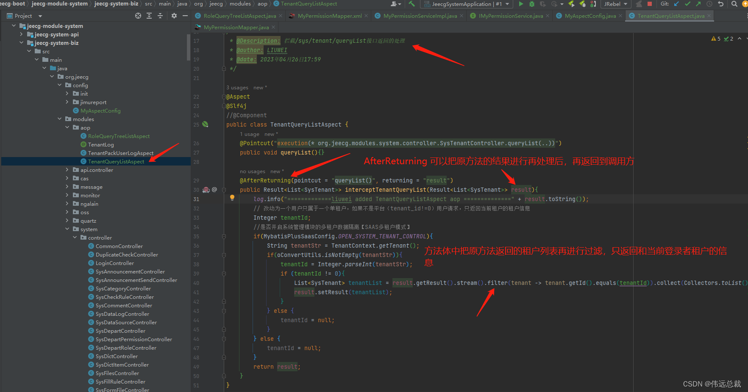Screen dimensions: 748x392
Task: Git commit green checkmark
Action: [x=687, y=4]
